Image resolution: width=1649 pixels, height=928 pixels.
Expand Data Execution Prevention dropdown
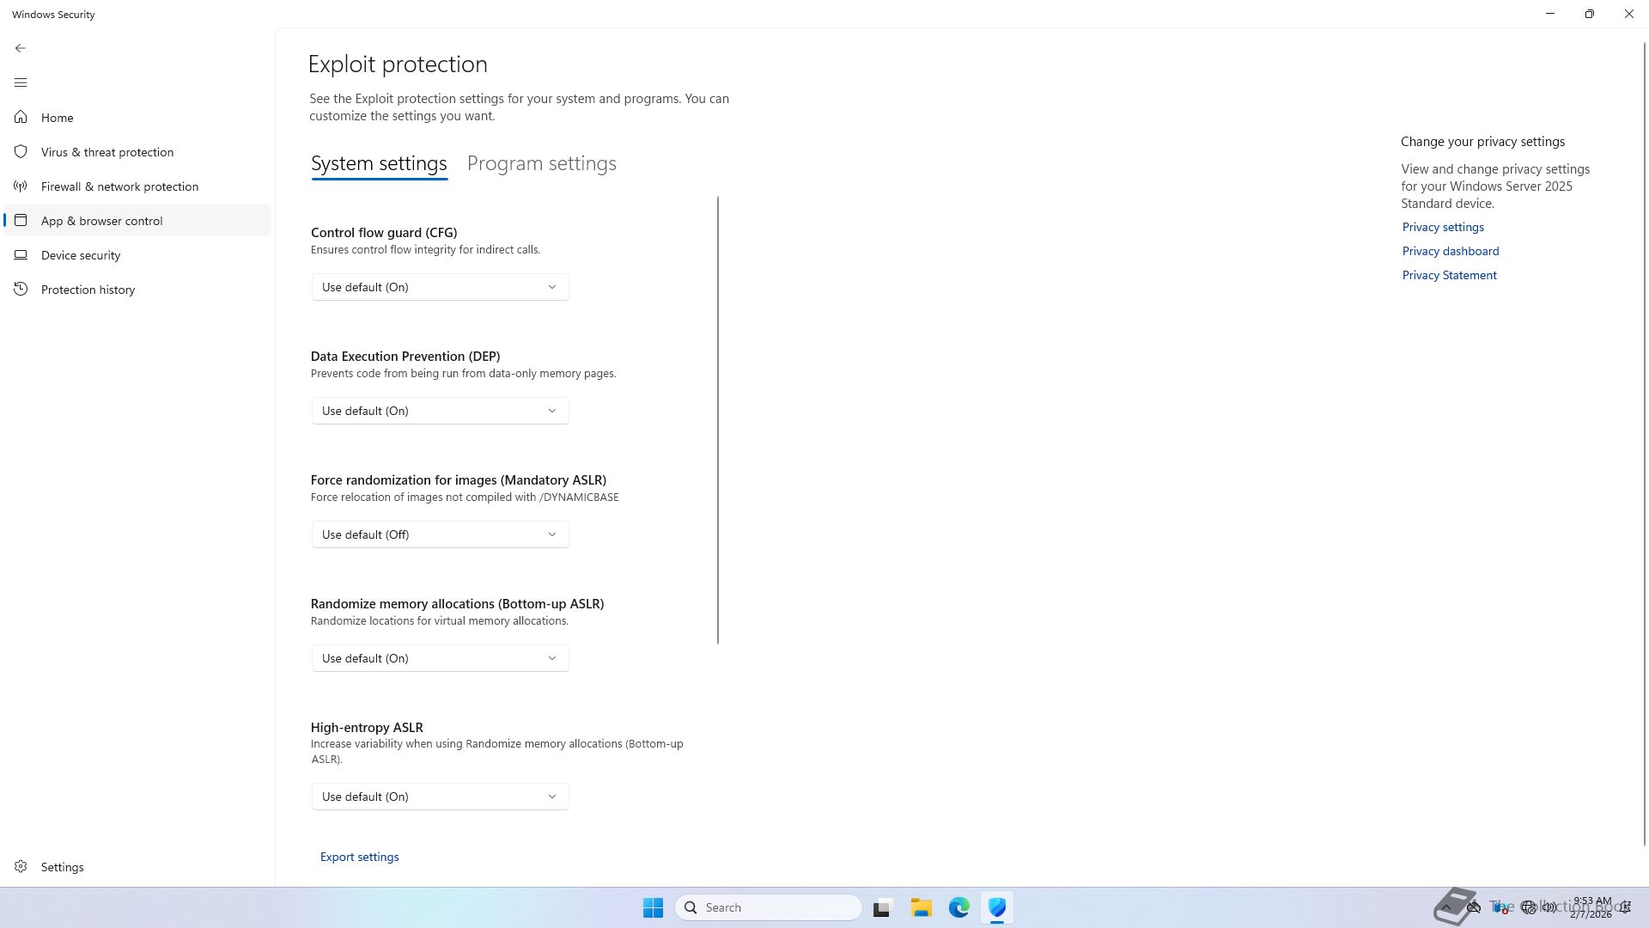click(x=440, y=411)
